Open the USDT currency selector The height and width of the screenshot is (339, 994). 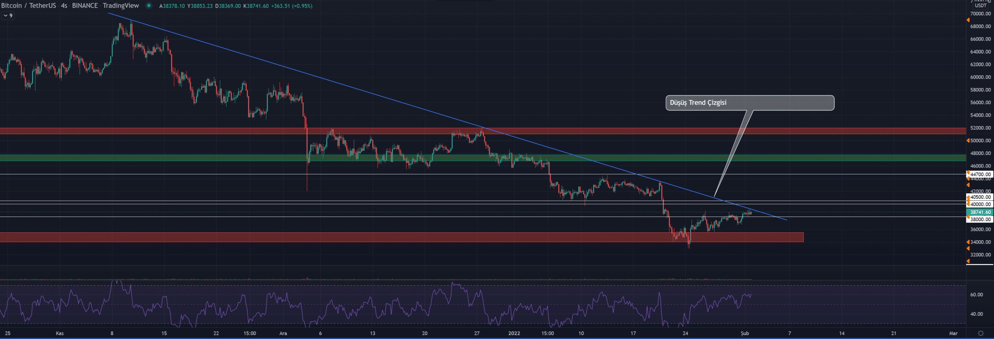[x=980, y=5]
